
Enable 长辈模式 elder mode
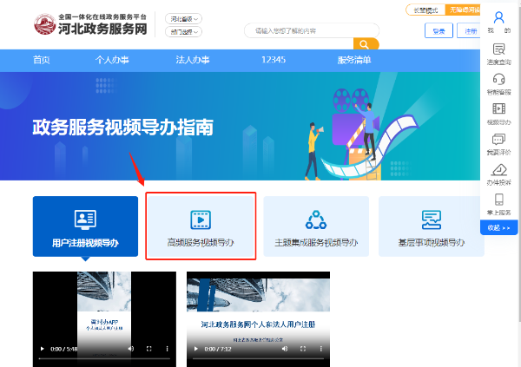tap(425, 10)
